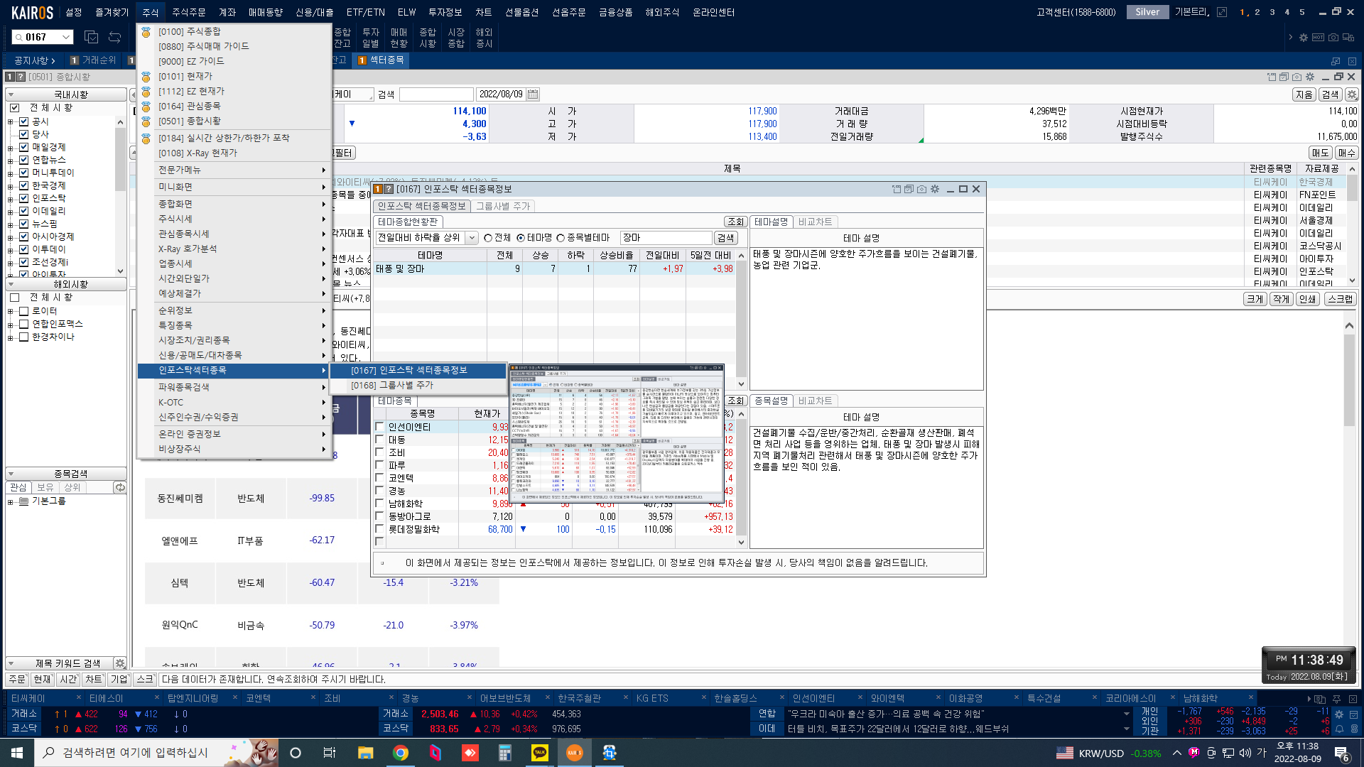Click the gear icon beside the top 검색 button
1364x767 pixels.
coord(1351,94)
